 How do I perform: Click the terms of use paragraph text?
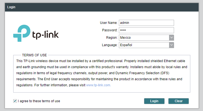[101, 73]
